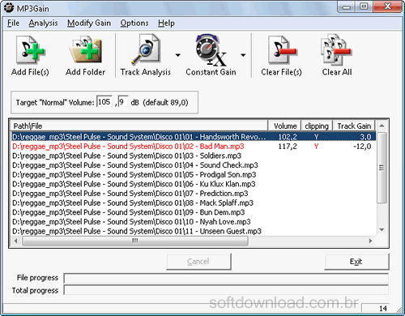
Task: Click the Clear All icon
Action: (x=336, y=50)
